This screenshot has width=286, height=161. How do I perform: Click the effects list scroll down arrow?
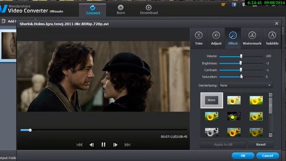coord(271,135)
